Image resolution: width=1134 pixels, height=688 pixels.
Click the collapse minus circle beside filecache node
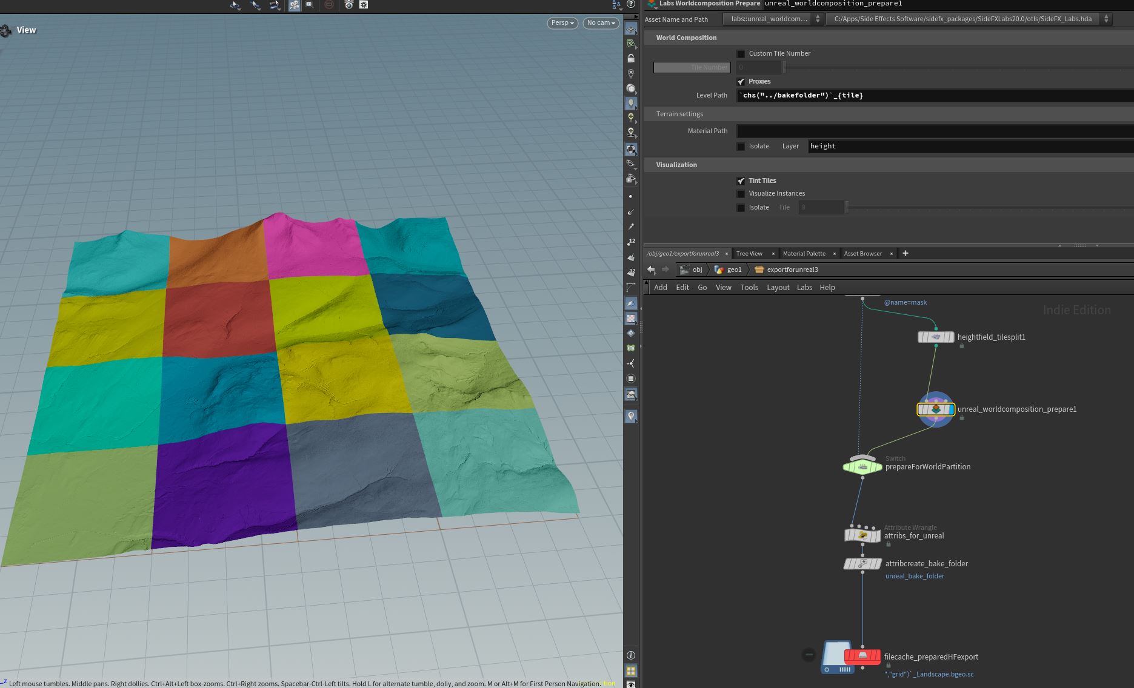tap(809, 654)
